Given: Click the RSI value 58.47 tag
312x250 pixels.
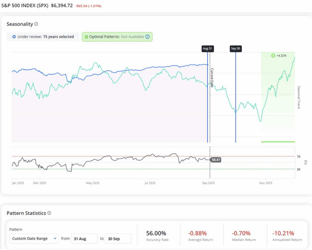Looking at the screenshot, I should click(x=216, y=160).
